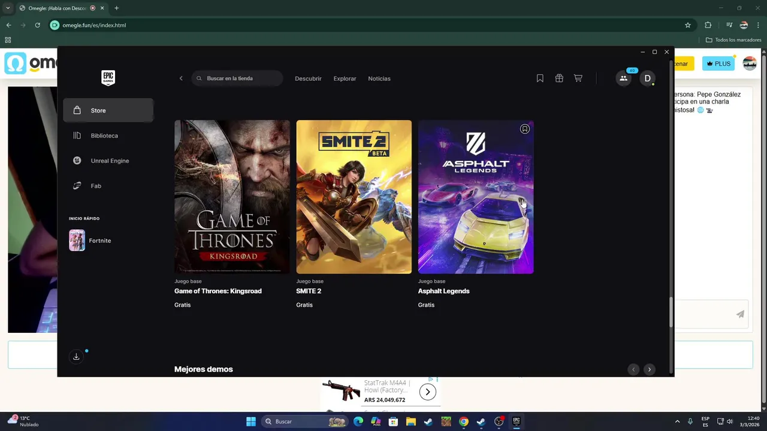Viewport: 767px width, 431px height.
Task: Open Game of Thrones: Kingsroad cover
Action: pos(232,197)
